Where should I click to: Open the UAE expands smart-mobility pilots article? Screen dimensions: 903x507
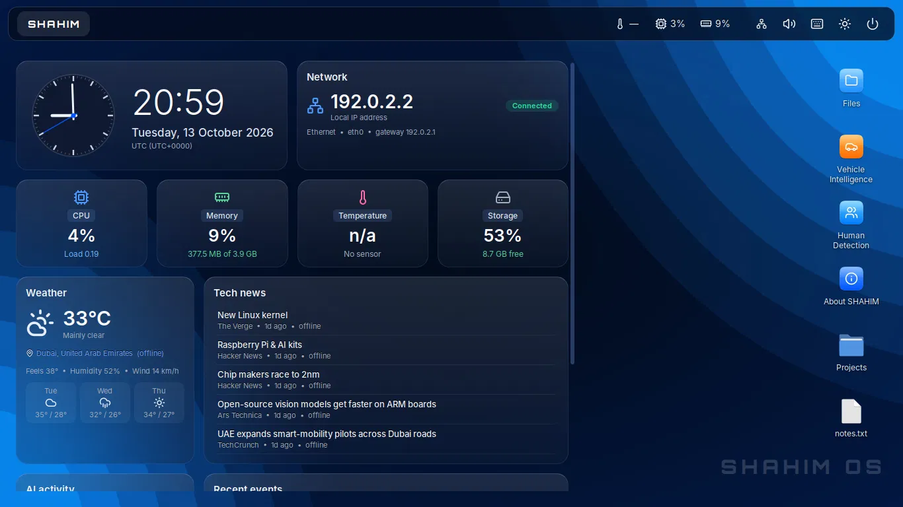386,439
